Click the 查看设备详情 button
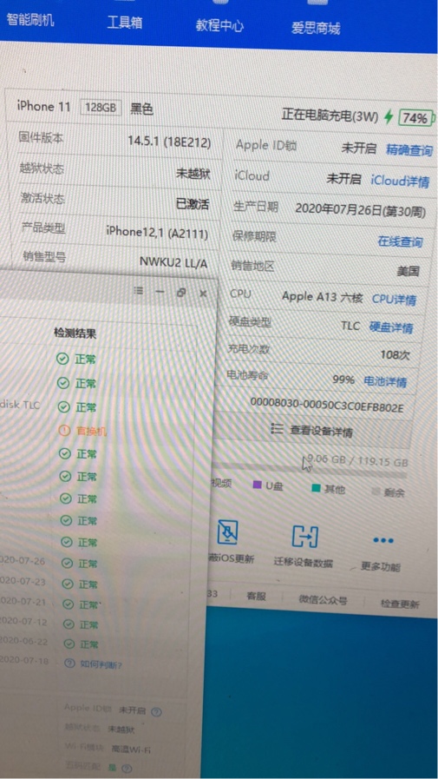Screen dimensions: 438x779 (312, 431)
